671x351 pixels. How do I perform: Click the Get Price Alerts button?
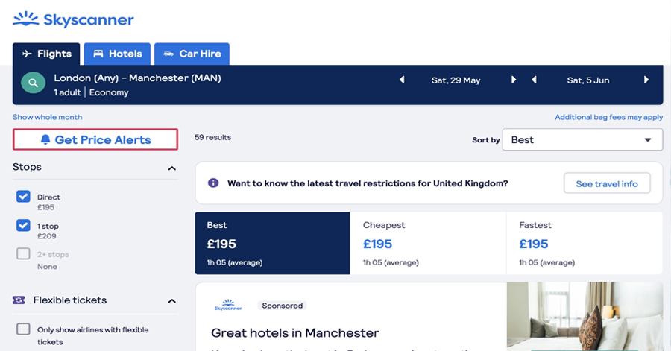tap(95, 139)
